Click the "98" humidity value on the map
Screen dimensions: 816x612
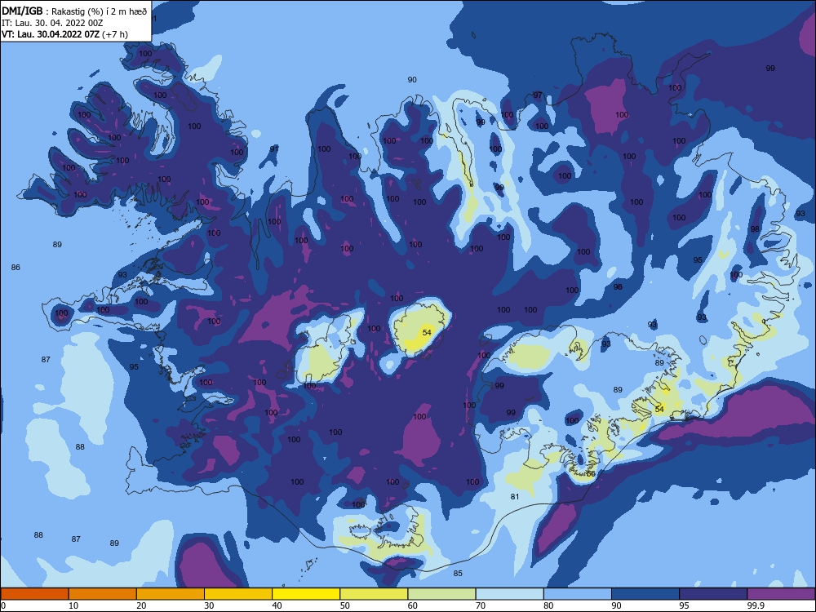[755, 229]
